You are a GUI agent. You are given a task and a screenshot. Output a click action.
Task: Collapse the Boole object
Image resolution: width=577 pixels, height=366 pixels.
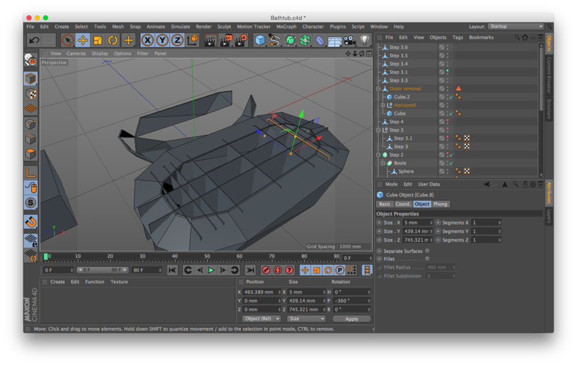click(x=383, y=163)
